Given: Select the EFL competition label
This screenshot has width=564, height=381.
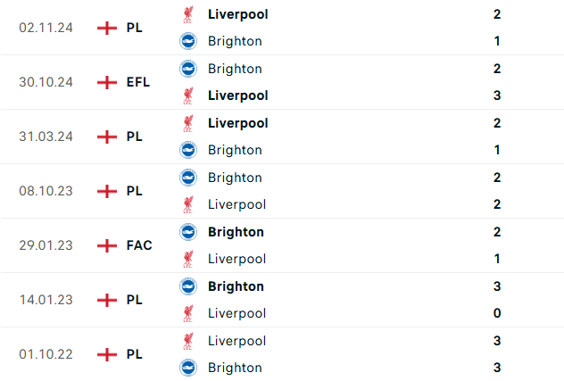Looking at the screenshot, I should pyautogui.click(x=138, y=82).
